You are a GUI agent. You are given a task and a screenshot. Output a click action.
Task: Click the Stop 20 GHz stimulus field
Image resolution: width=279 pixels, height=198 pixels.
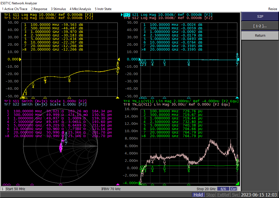206,189
